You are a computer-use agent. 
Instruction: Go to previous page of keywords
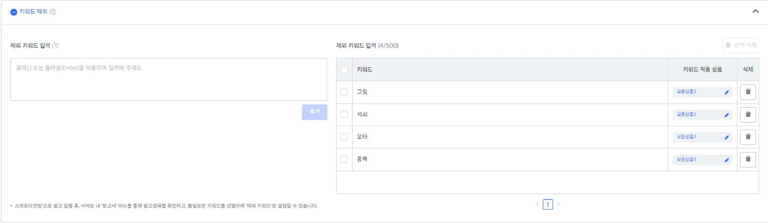pyautogui.click(x=537, y=205)
